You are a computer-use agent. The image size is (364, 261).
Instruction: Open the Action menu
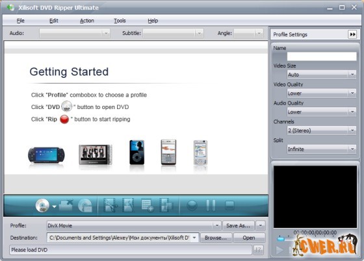pyautogui.click(x=87, y=21)
